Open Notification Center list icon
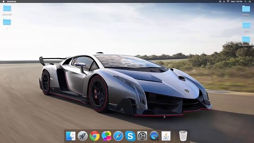This screenshot has height=143, width=254. point(250,2)
